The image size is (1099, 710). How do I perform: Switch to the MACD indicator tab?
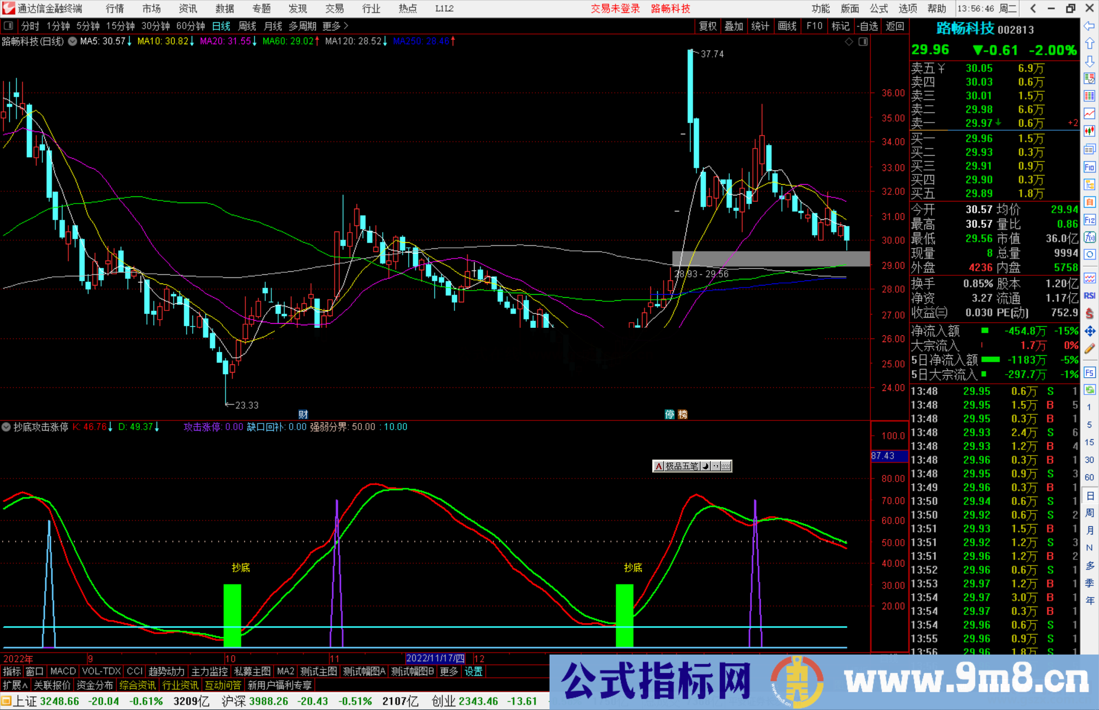tap(63, 671)
